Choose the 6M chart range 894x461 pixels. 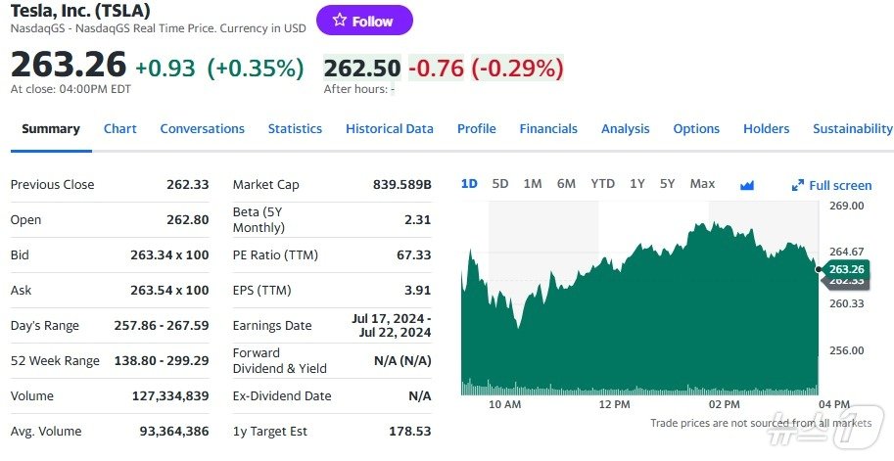pyautogui.click(x=566, y=184)
